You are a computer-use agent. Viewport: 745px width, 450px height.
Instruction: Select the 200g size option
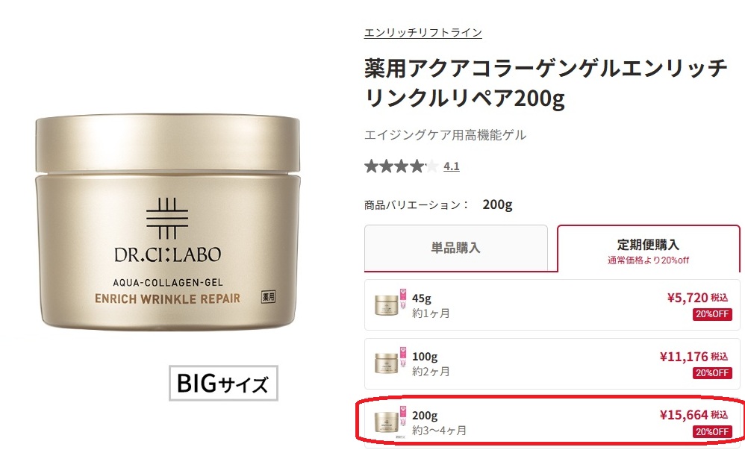552,422
